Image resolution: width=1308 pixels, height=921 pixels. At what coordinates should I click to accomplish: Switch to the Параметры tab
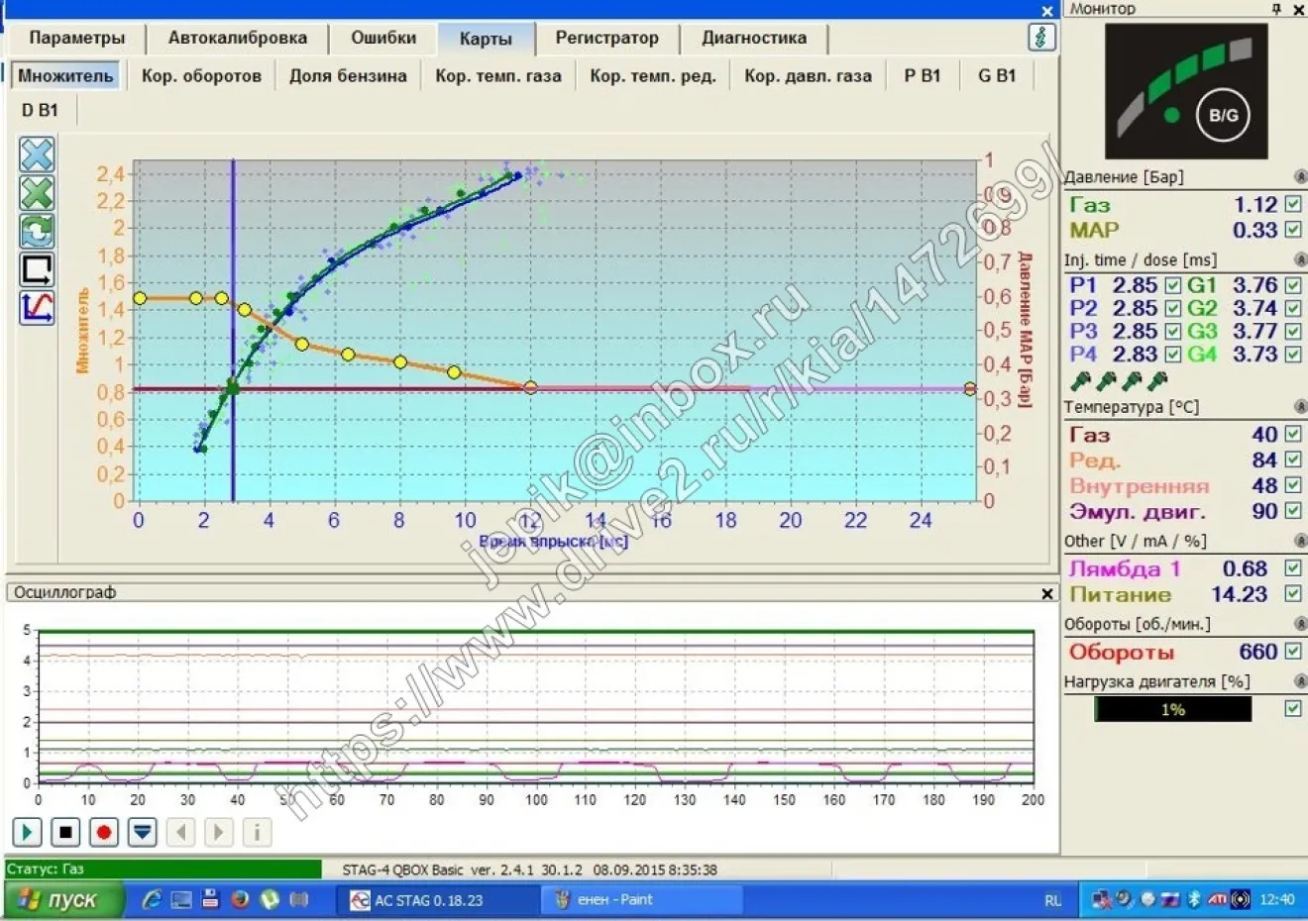77,39
